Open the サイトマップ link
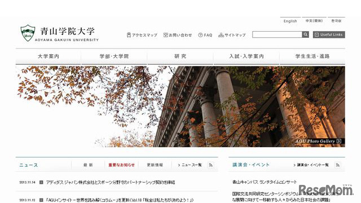Screen dimensions: 361x203 pos(235,35)
